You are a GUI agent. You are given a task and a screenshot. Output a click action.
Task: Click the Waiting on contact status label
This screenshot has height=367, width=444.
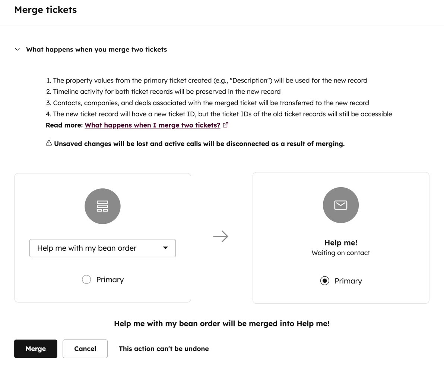(x=340, y=252)
